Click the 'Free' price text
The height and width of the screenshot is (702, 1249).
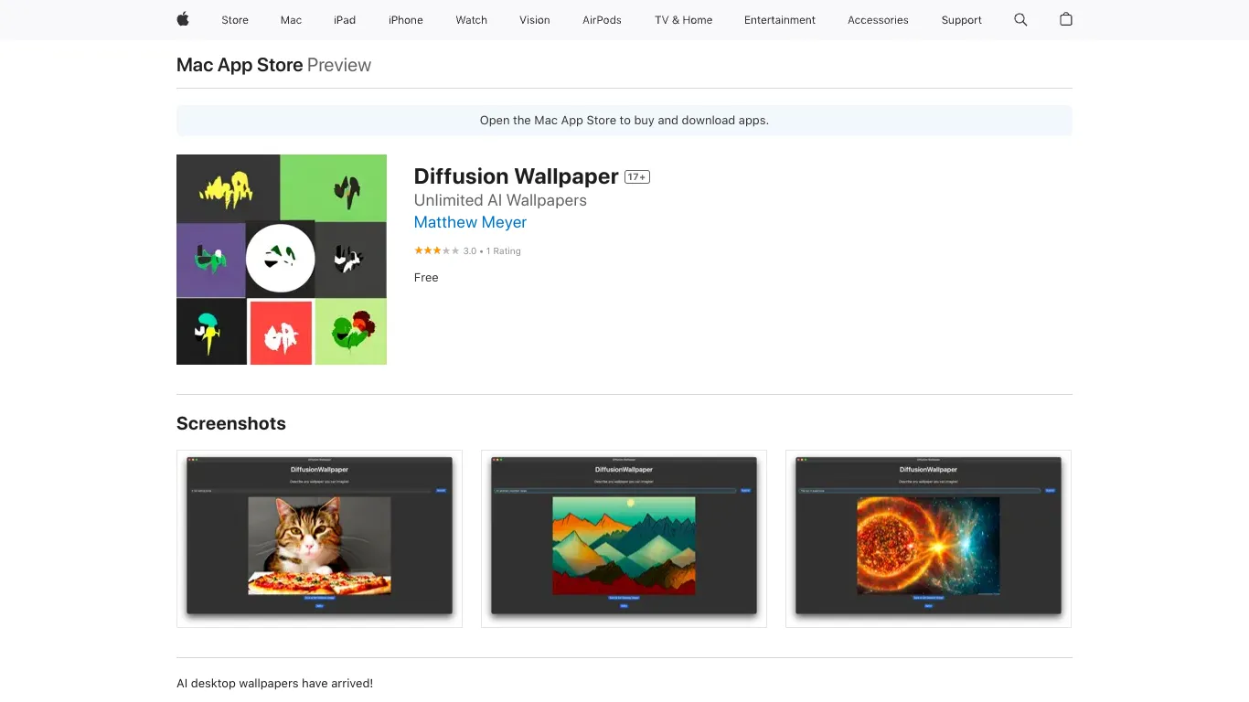[426, 278]
